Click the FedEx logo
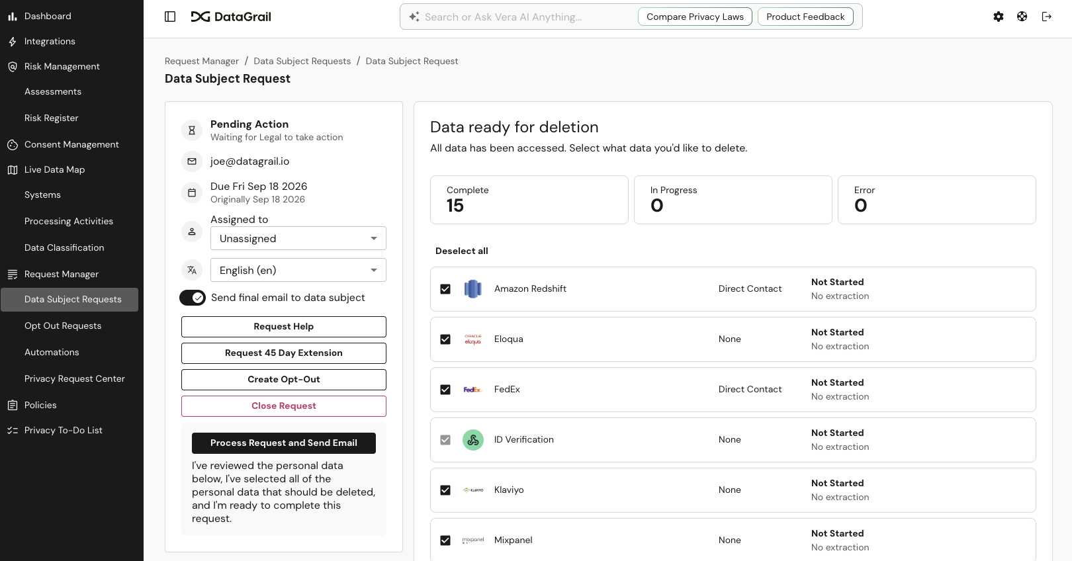The height and width of the screenshot is (561, 1072). coord(473,390)
